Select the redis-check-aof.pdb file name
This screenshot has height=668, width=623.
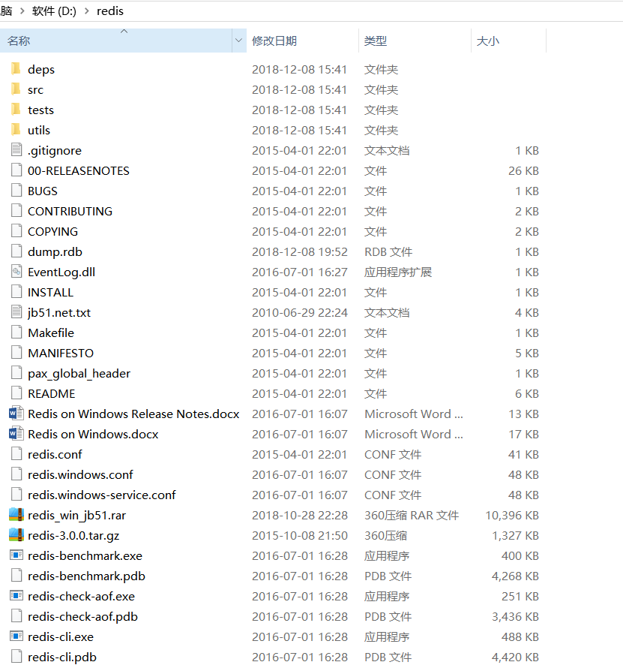pos(82,616)
